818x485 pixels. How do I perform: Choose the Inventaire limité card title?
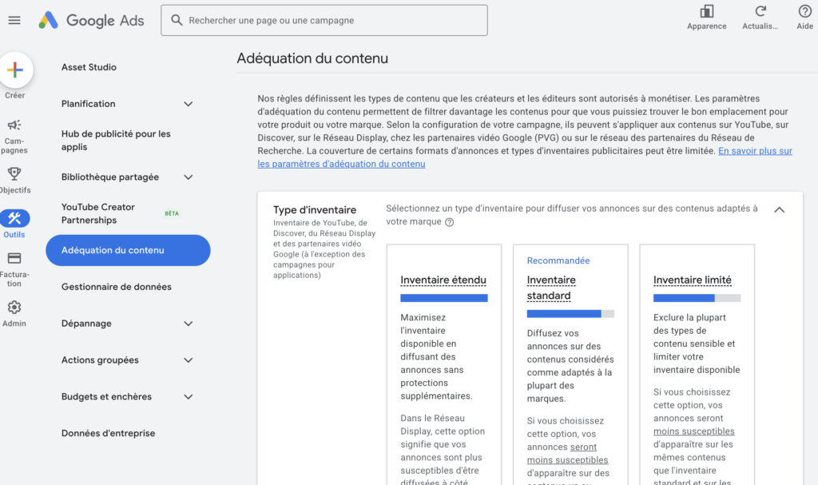click(x=693, y=280)
